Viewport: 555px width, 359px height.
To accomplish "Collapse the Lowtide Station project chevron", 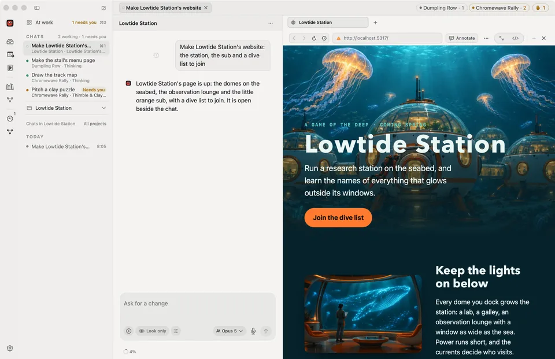I will [x=103, y=108].
